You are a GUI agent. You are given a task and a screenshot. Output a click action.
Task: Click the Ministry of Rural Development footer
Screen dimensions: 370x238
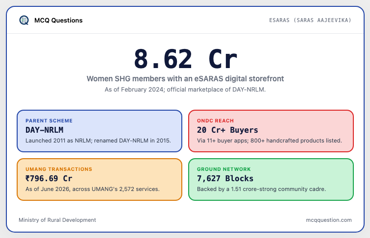[x=57, y=220]
